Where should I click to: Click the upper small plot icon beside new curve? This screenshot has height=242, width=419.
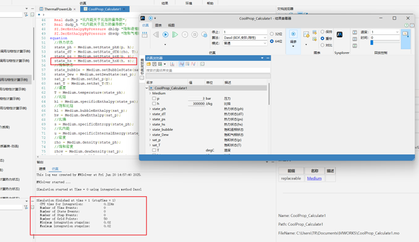[x=315, y=32]
